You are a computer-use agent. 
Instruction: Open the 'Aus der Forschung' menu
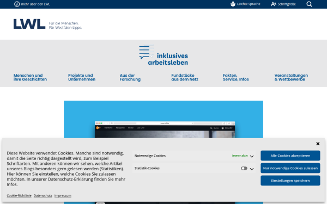(x=130, y=77)
